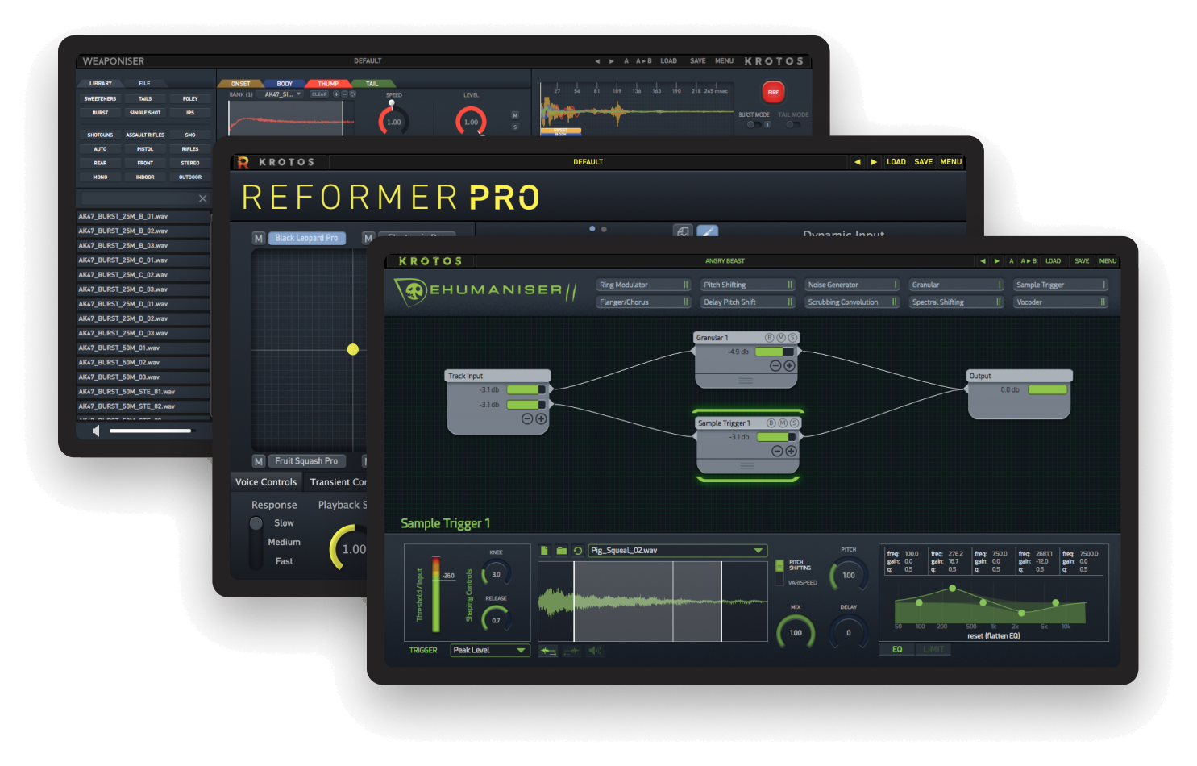This screenshot has width=1197, height=766.
Task: Click the Weaponiser volume slider
Action: pyautogui.click(x=151, y=431)
